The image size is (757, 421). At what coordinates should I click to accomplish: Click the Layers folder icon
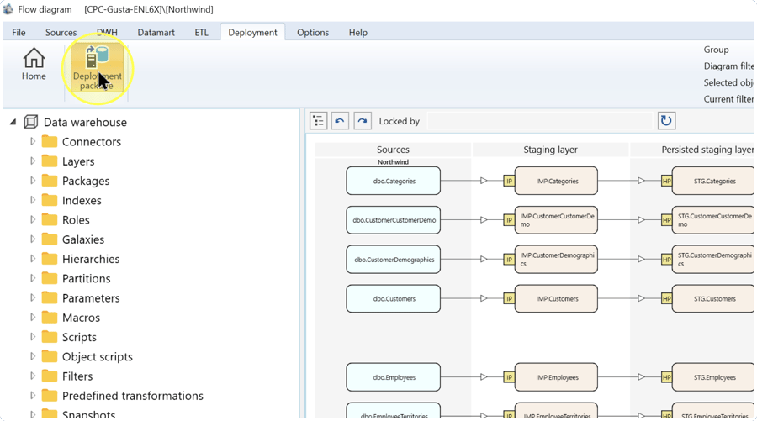50,161
